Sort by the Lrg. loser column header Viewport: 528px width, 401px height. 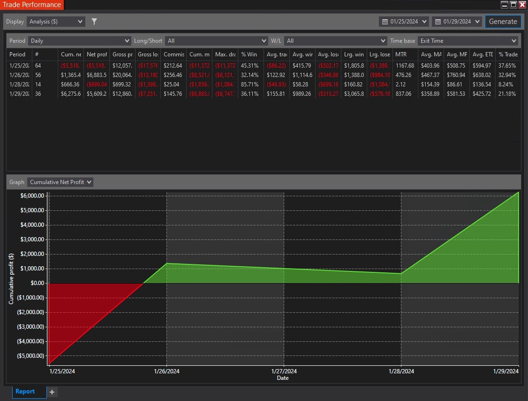(379, 54)
